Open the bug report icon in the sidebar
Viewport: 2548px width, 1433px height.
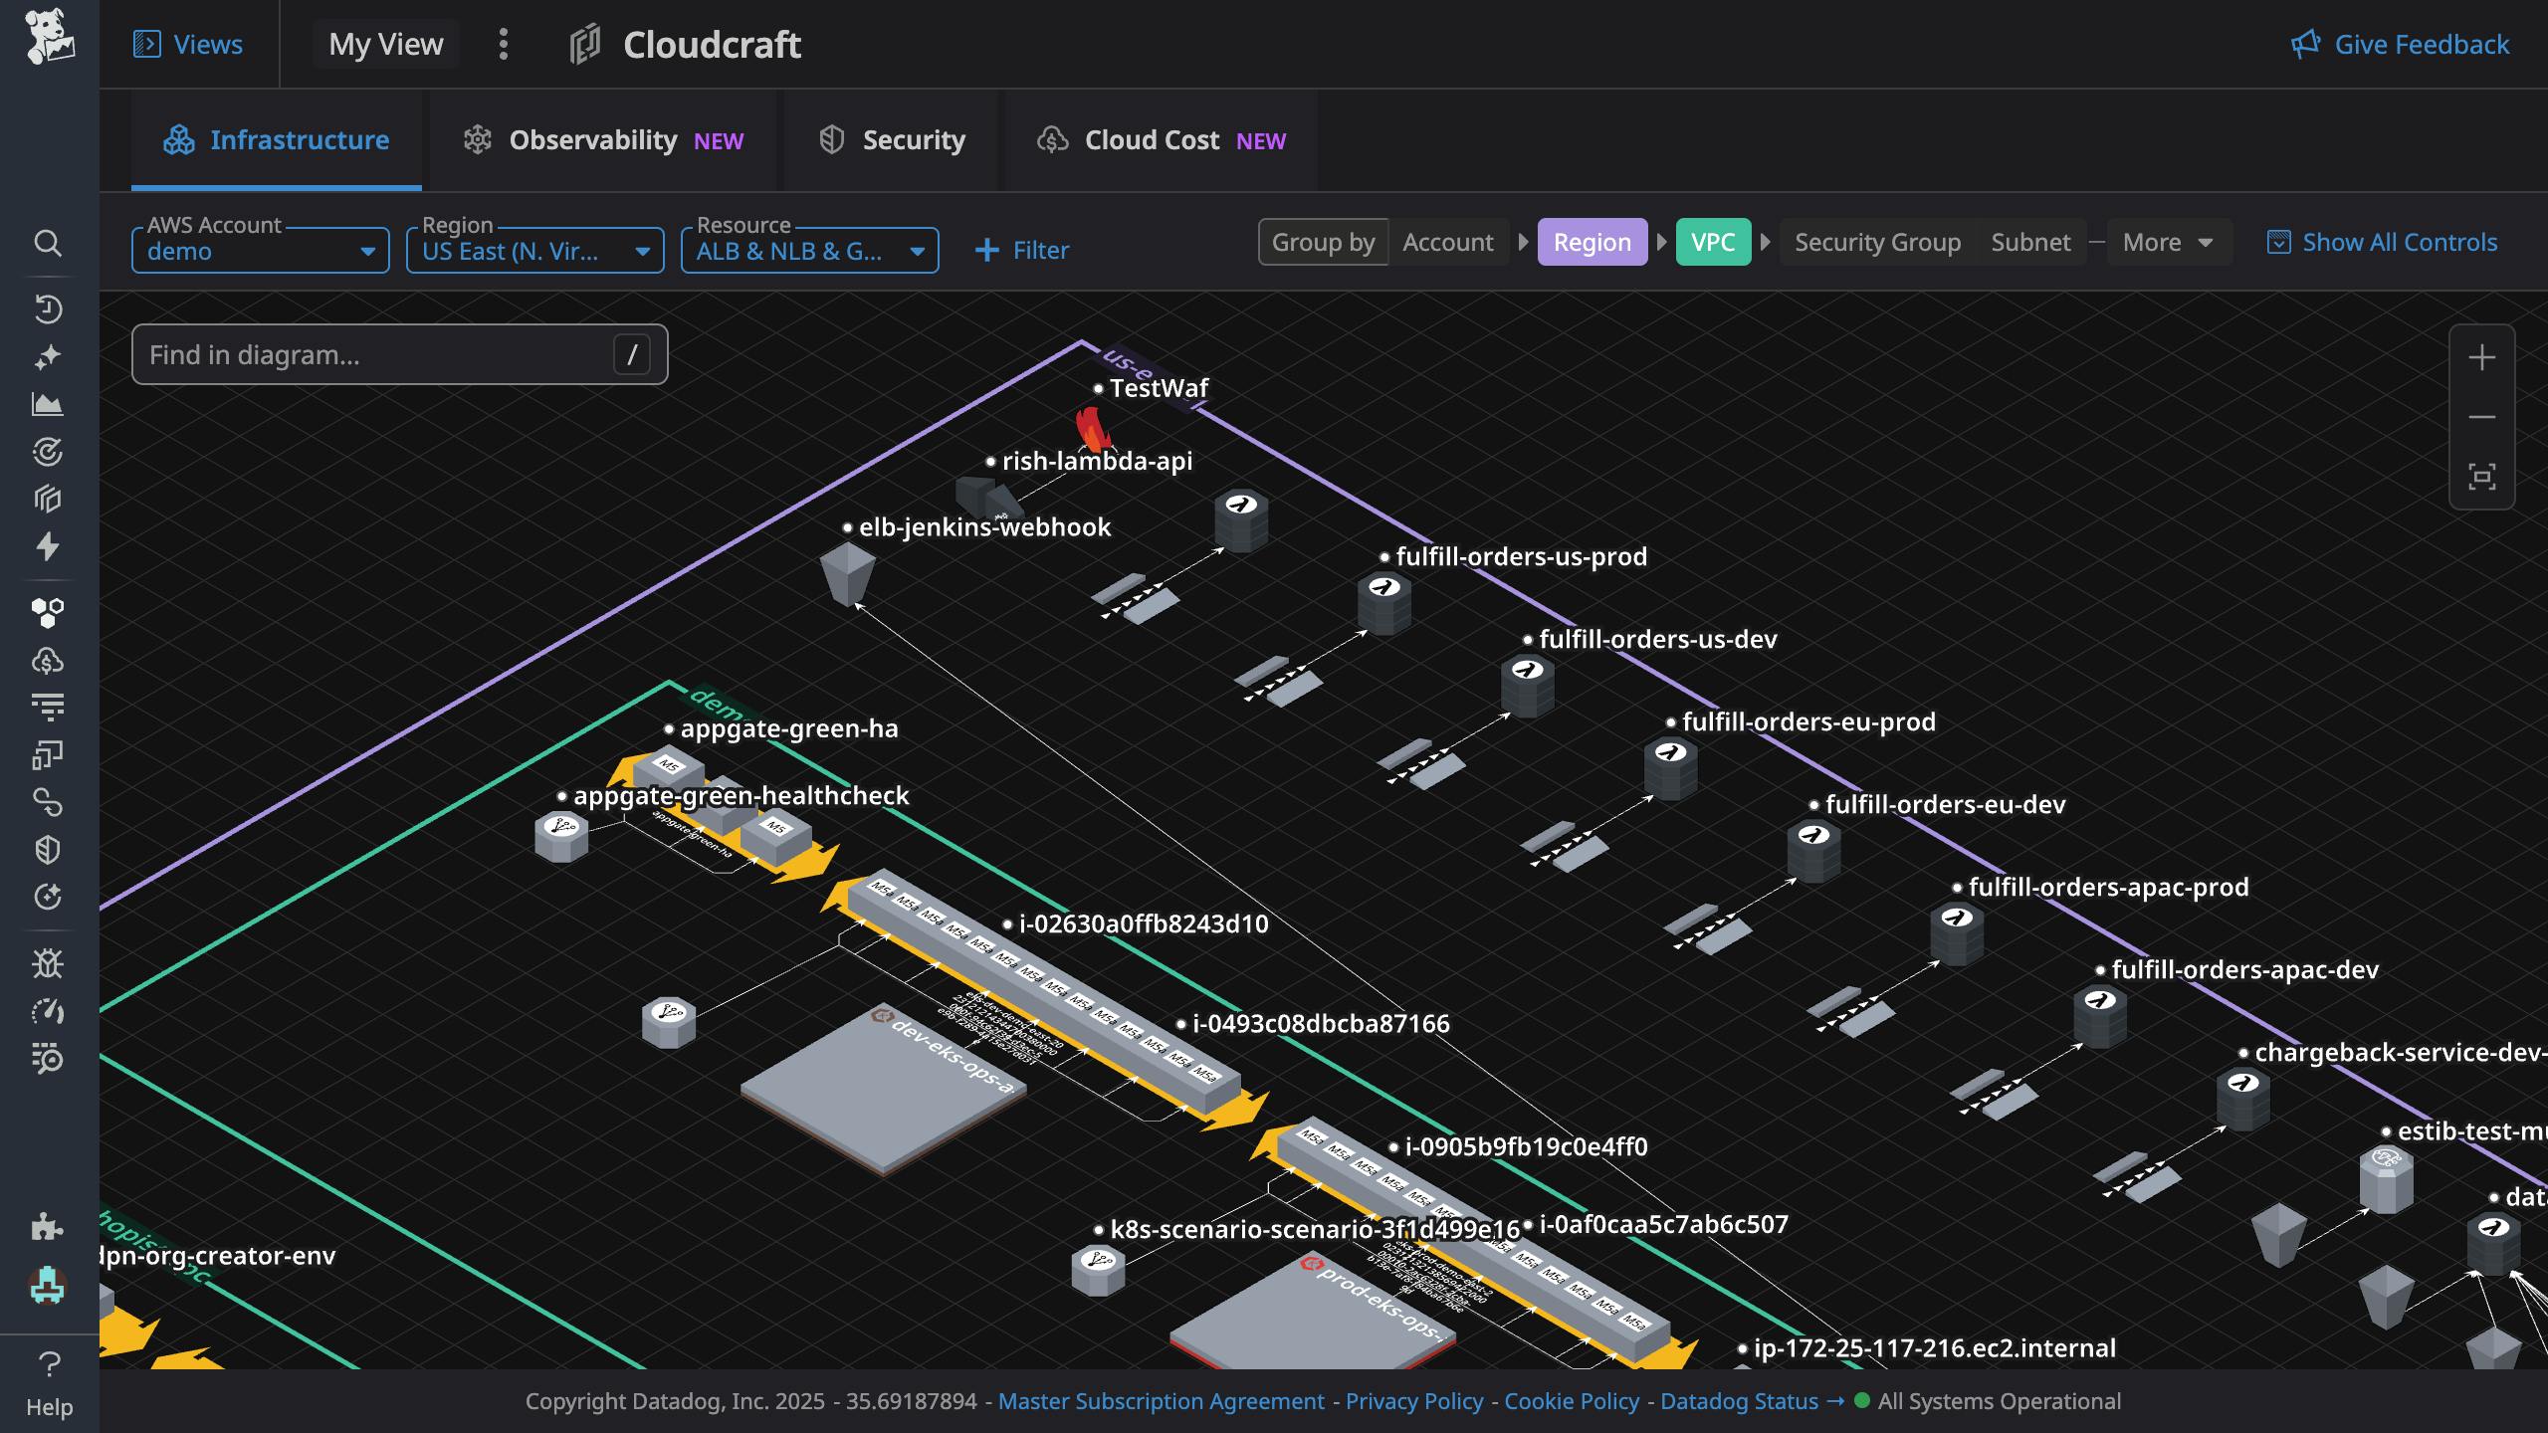point(49,963)
